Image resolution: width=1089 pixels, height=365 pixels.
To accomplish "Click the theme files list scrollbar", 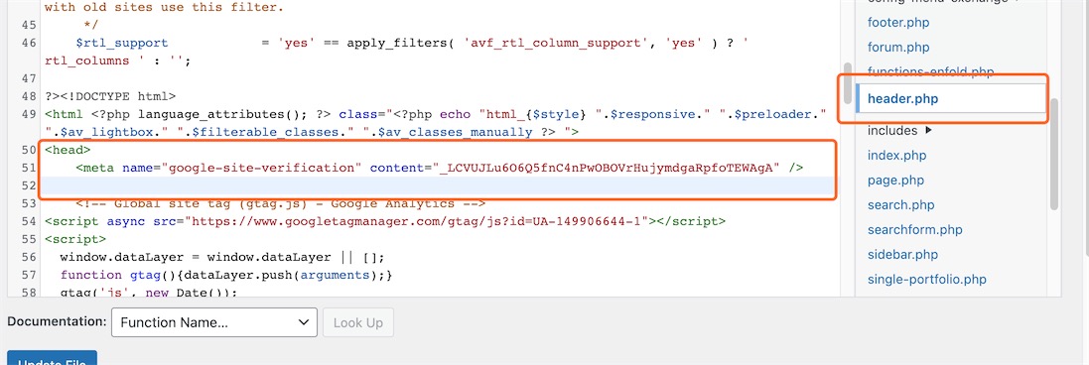I will [1053, 154].
